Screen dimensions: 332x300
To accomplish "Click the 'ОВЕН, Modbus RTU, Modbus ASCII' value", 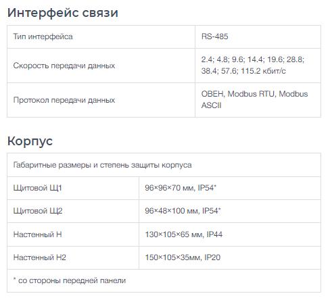I will [x=254, y=99].
